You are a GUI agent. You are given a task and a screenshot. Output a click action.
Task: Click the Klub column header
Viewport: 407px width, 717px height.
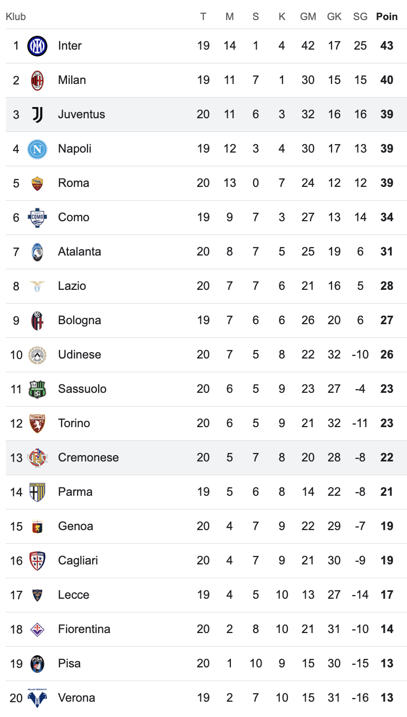[16, 17]
